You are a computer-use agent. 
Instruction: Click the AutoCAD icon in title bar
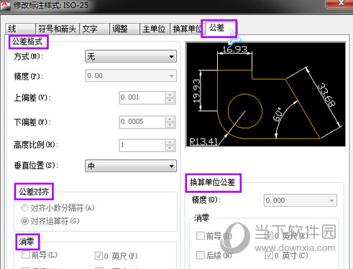[5, 5]
